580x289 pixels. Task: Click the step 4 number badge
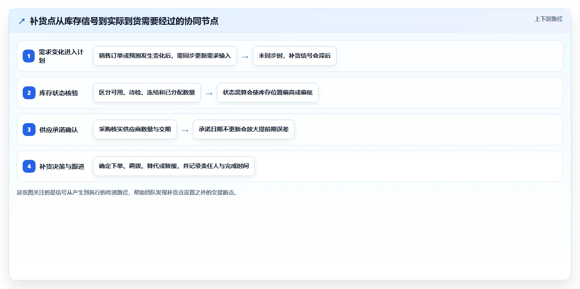tap(29, 166)
